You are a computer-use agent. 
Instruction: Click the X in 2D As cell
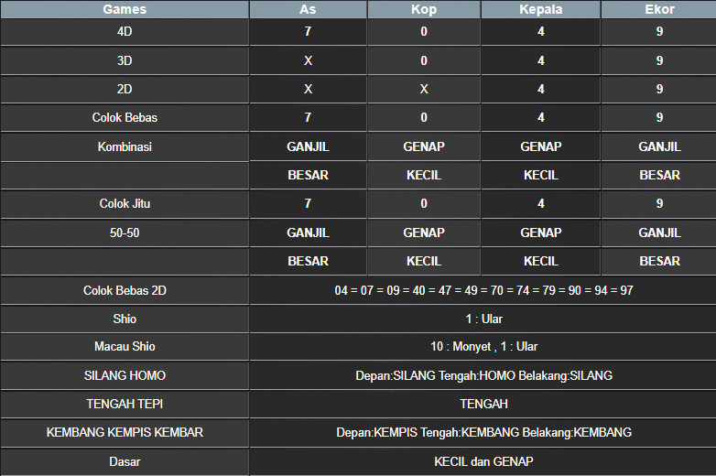pyautogui.click(x=309, y=89)
